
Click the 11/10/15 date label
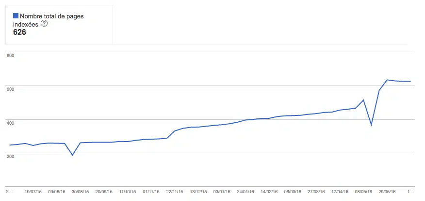click(x=128, y=192)
